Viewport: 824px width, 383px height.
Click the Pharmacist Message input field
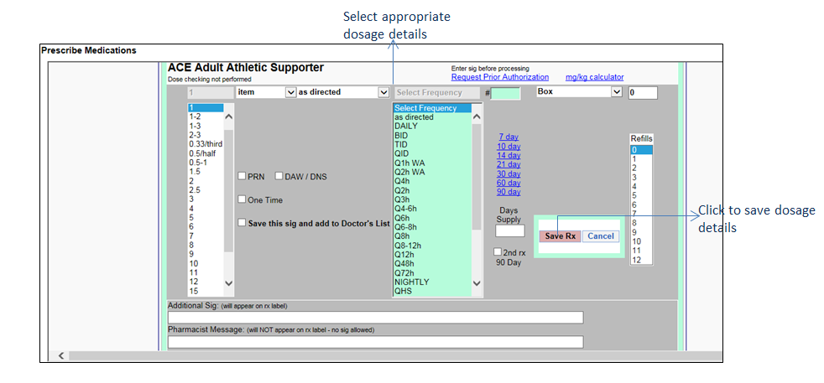[375, 342]
